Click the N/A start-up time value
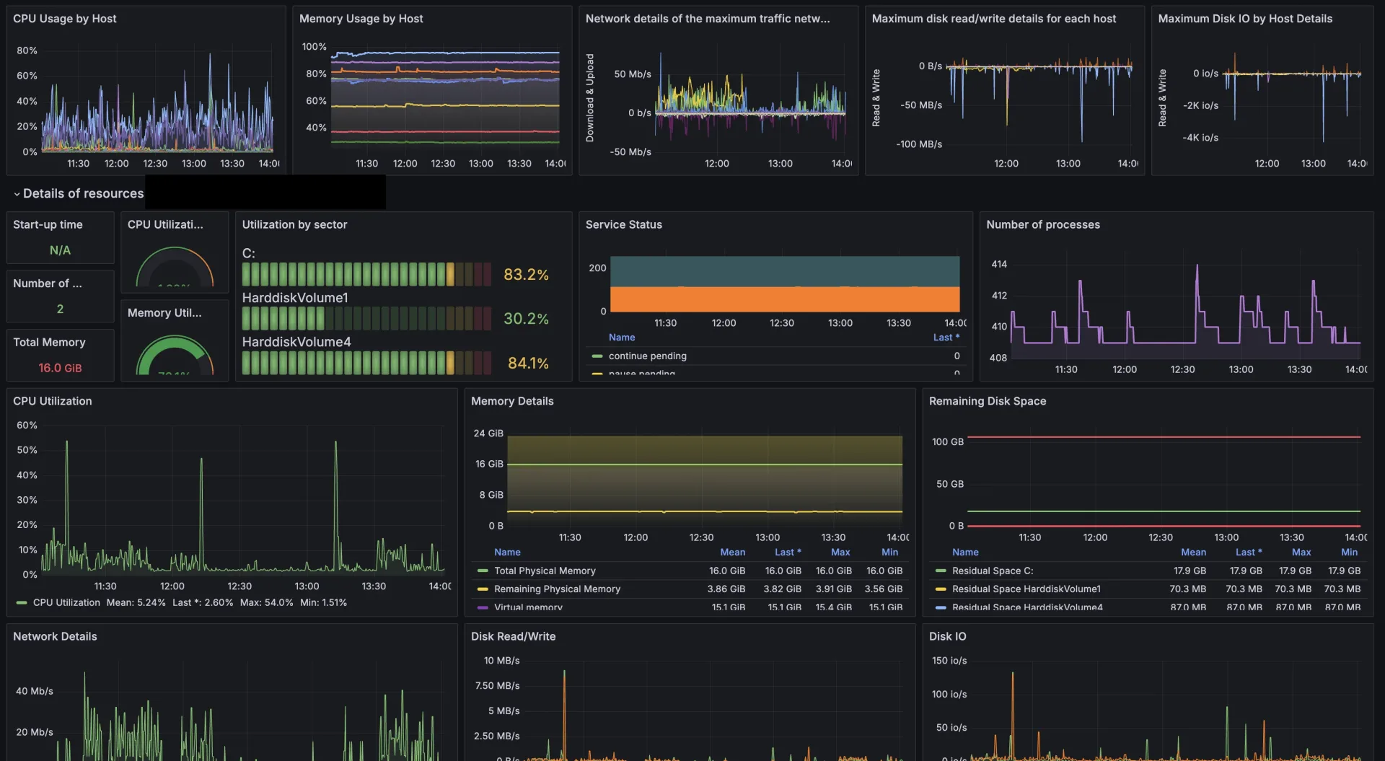 [x=60, y=250]
